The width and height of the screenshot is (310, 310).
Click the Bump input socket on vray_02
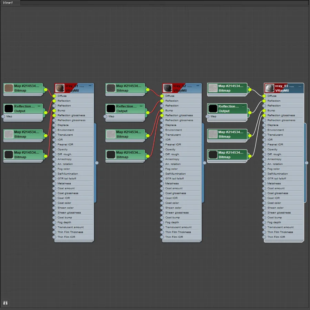click(x=162, y=111)
